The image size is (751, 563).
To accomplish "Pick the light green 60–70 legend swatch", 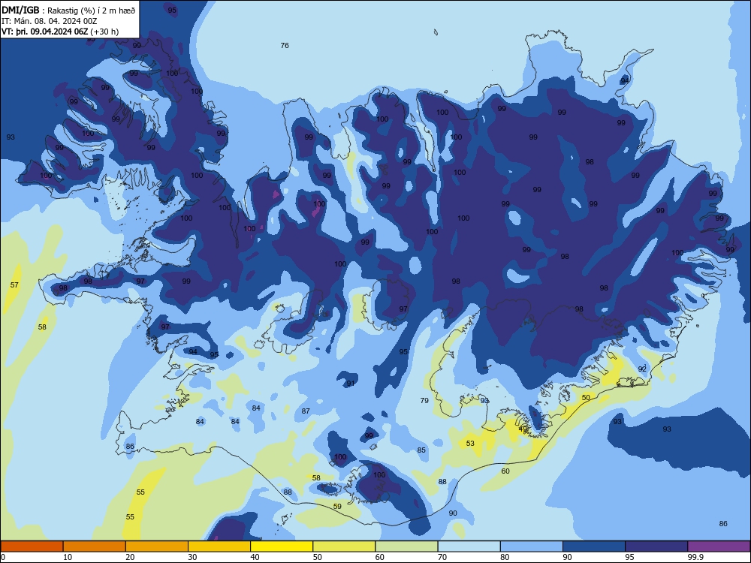I will coord(406,546).
